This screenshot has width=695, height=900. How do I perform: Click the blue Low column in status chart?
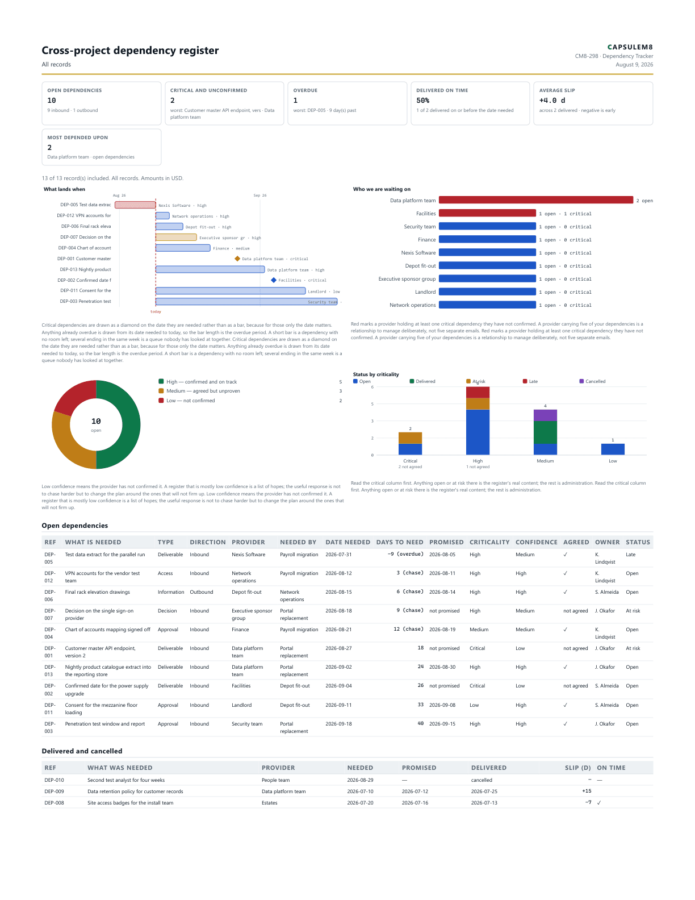[x=613, y=449]
